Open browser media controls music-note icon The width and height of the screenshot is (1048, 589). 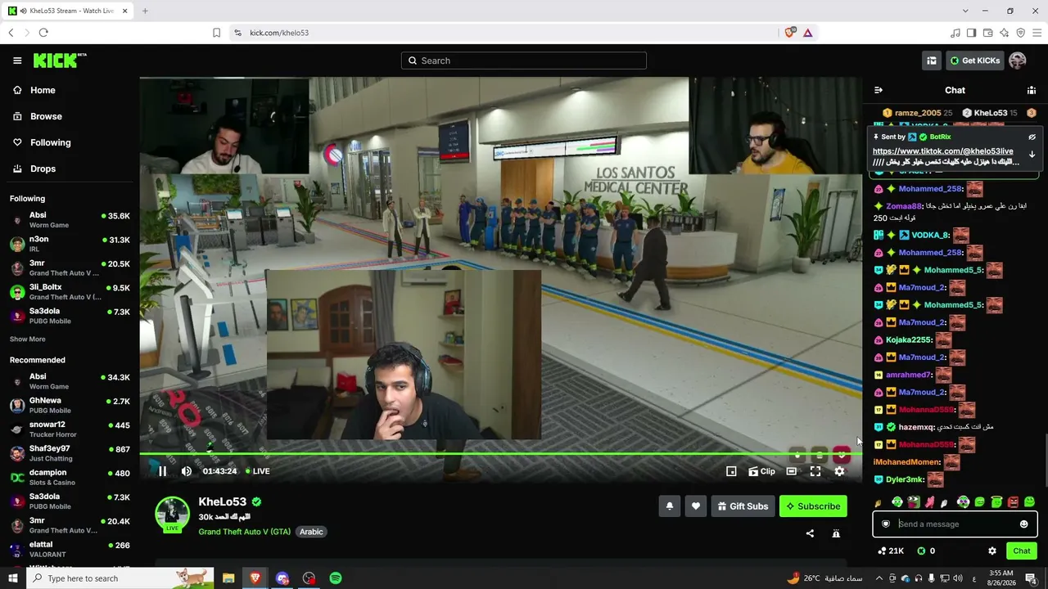(x=955, y=33)
